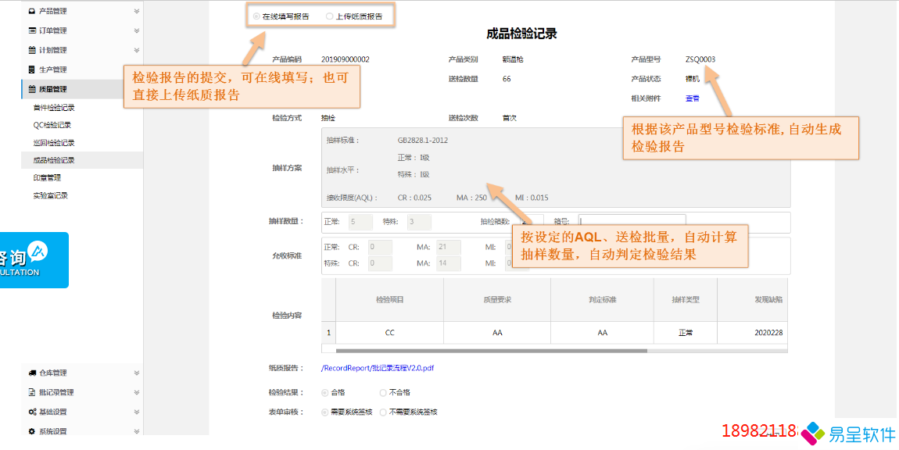Click the 判定标准 column header
This screenshot has width=899, height=450.
pos(602,300)
